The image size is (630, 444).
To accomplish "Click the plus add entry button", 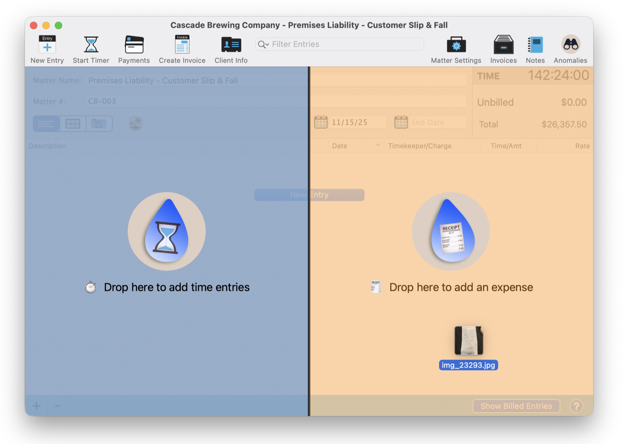I will click(36, 406).
